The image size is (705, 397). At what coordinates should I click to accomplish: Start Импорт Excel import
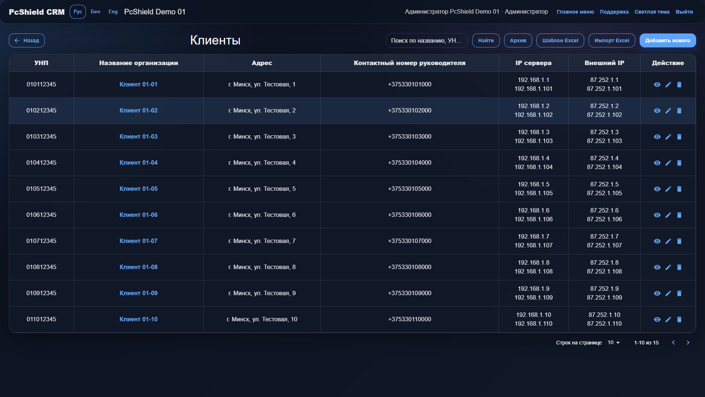coord(612,40)
